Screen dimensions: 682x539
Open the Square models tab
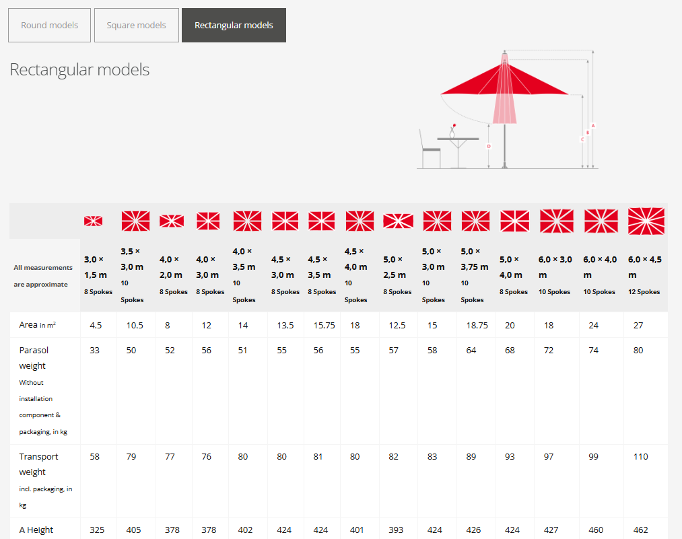[x=137, y=26]
